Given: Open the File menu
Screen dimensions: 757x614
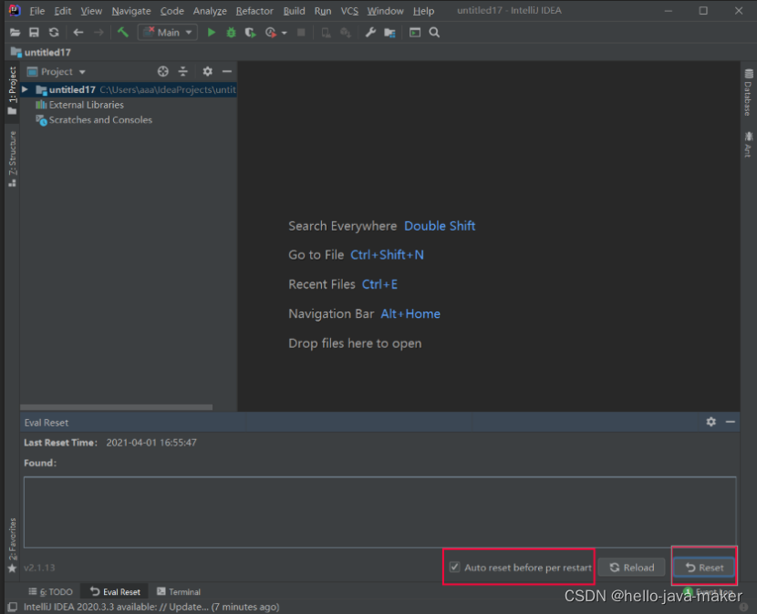Looking at the screenshot, I should [36, 11].
